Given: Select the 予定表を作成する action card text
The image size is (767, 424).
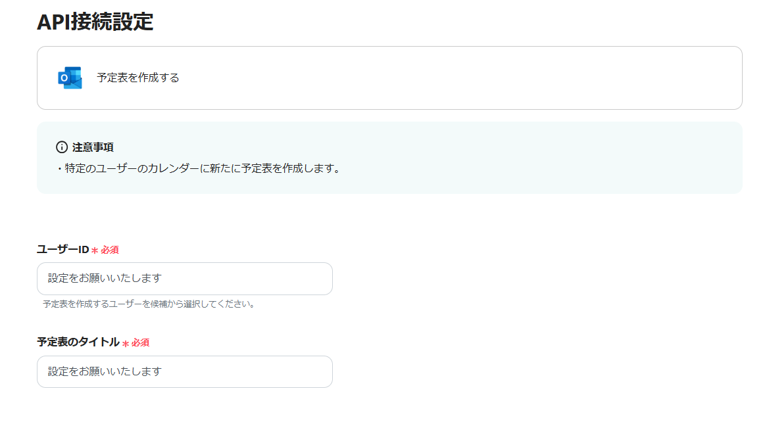Looking at the screenshot, I should coord(138,78).
